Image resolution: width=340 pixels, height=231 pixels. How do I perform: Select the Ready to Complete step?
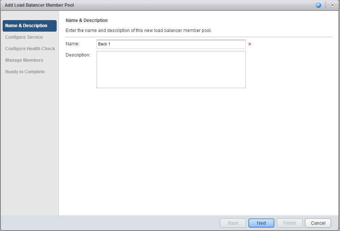25,71
